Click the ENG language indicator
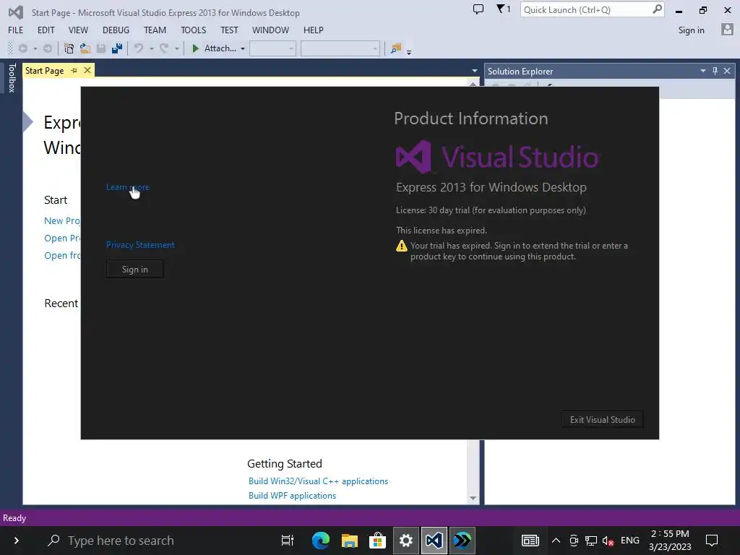The width and height of the screenshot is (740, 555). pos(629,541)
